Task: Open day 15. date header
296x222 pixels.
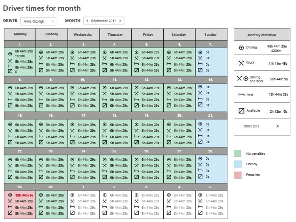Action: coord(20,116)
